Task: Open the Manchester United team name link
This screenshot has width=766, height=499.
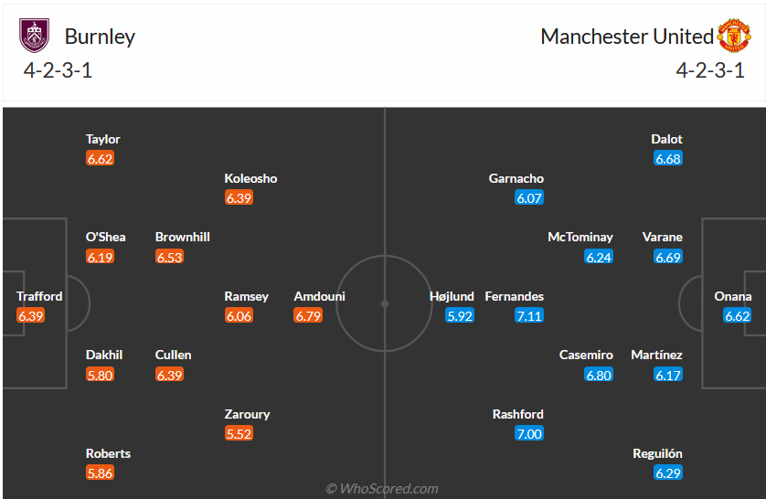Action: [626, 37]
